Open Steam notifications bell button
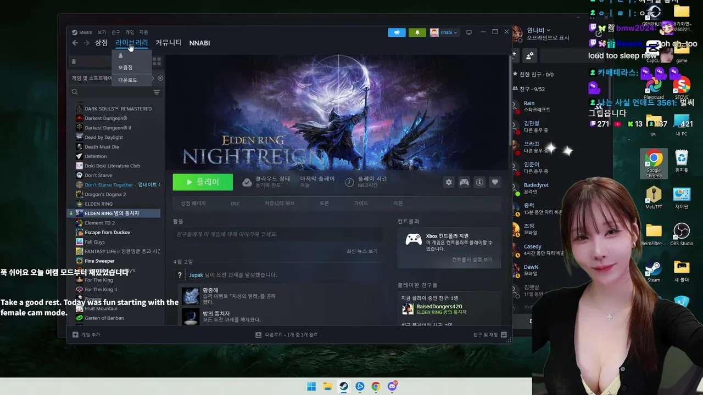The width and height of the screenshot is (703, 395). [417, 32]
